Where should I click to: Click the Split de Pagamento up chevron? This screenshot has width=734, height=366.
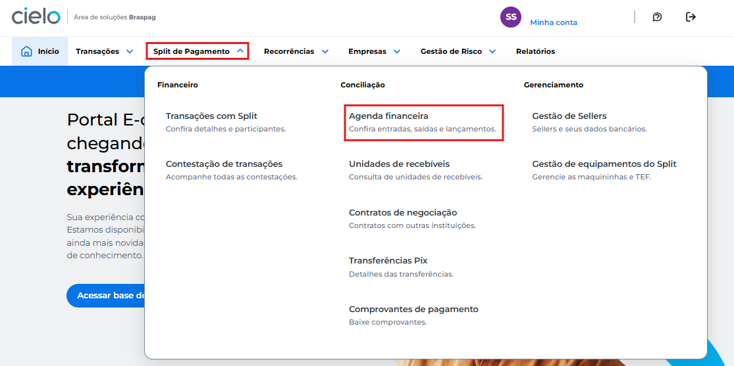click(240, 51)
